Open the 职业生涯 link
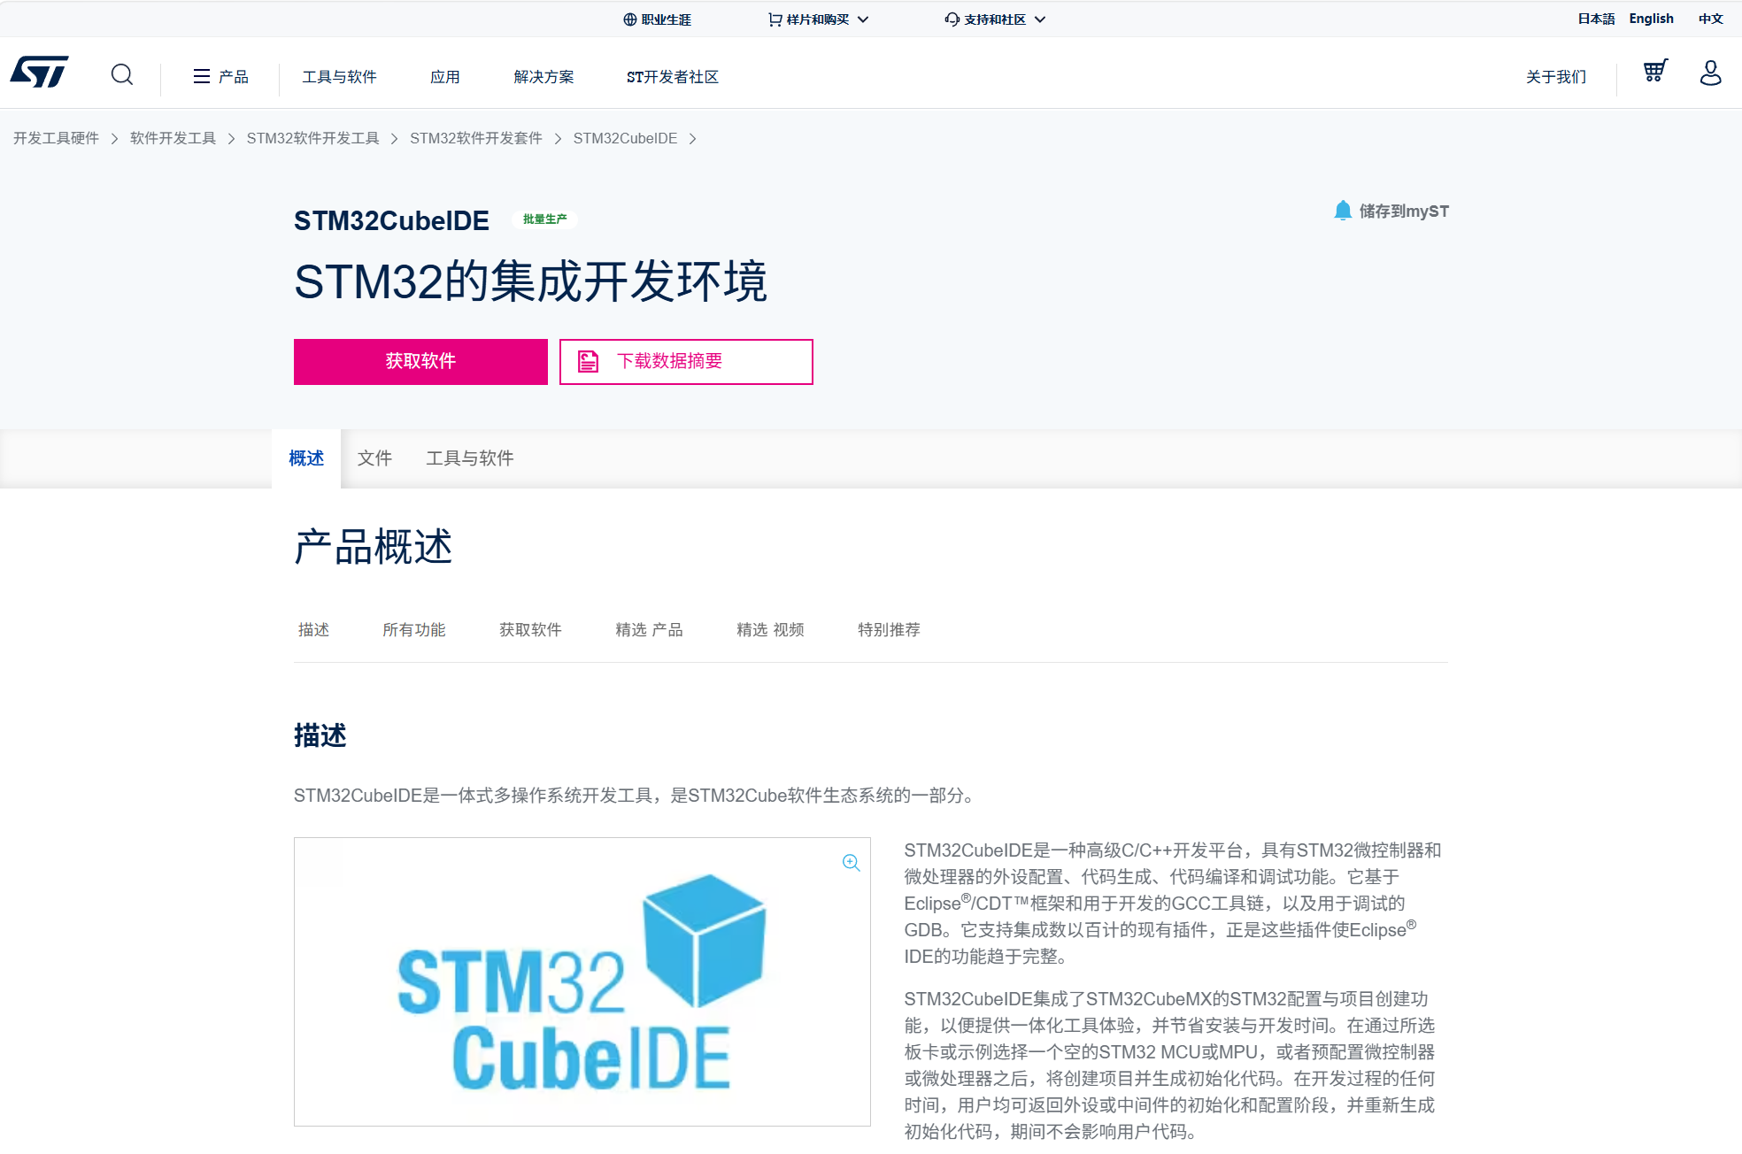 (667, 19)
